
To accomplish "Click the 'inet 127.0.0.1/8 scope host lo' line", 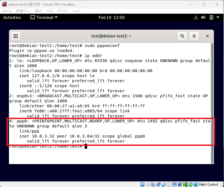I will click(57, 76).
